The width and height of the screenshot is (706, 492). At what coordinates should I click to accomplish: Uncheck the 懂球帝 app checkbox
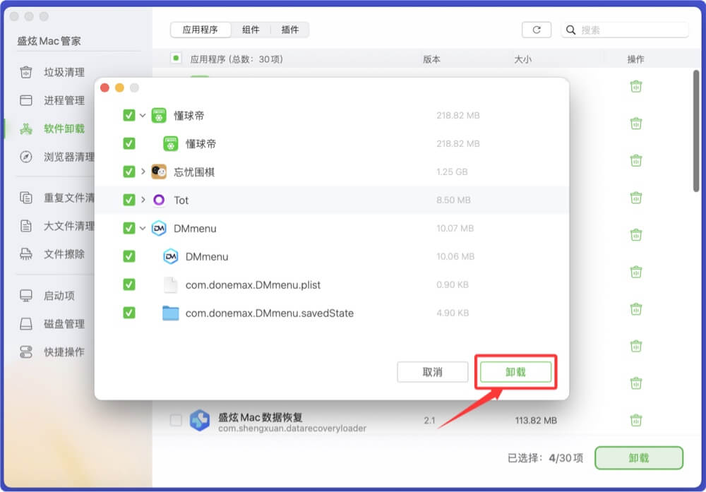point(129,115)
